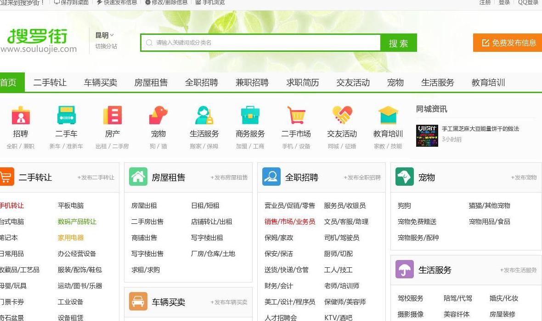The height and width of the screenshot is (321, 542).
Task: Open the green 数码产品转让 link
Action: (x=77, y=221)
